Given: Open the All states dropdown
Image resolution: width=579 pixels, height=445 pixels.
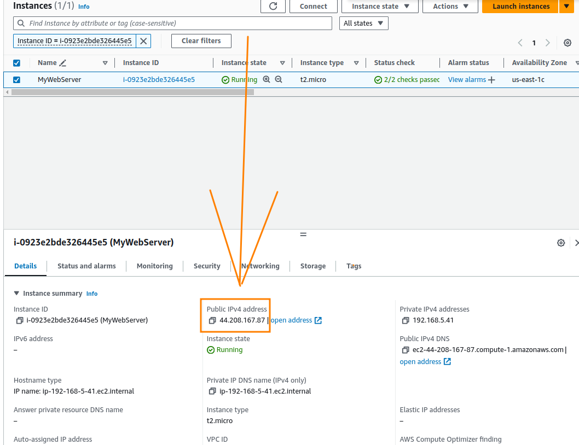Looking at the screenshot, I should (x=363, y=23).
